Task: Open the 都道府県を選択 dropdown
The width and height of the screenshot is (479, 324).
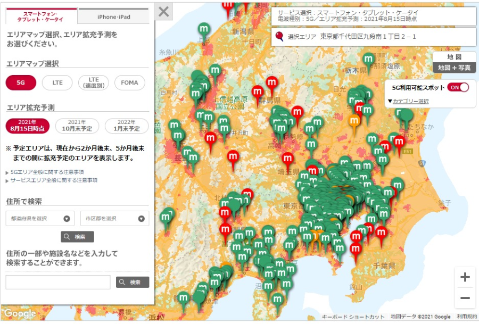Action: [40, 218]
